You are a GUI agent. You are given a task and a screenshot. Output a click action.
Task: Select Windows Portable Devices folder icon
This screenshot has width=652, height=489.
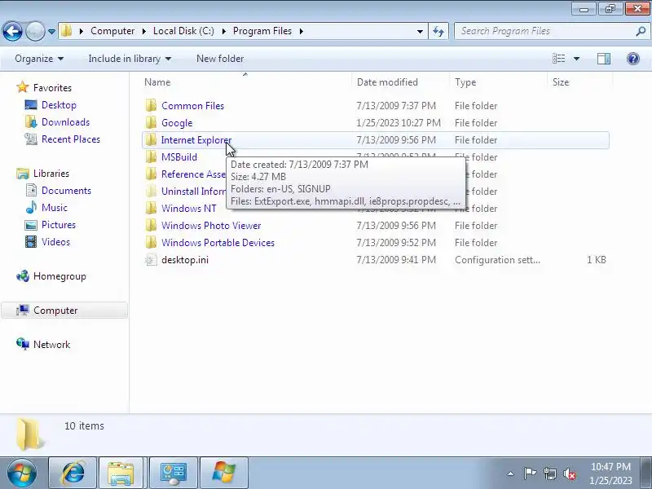pos(151,242)
